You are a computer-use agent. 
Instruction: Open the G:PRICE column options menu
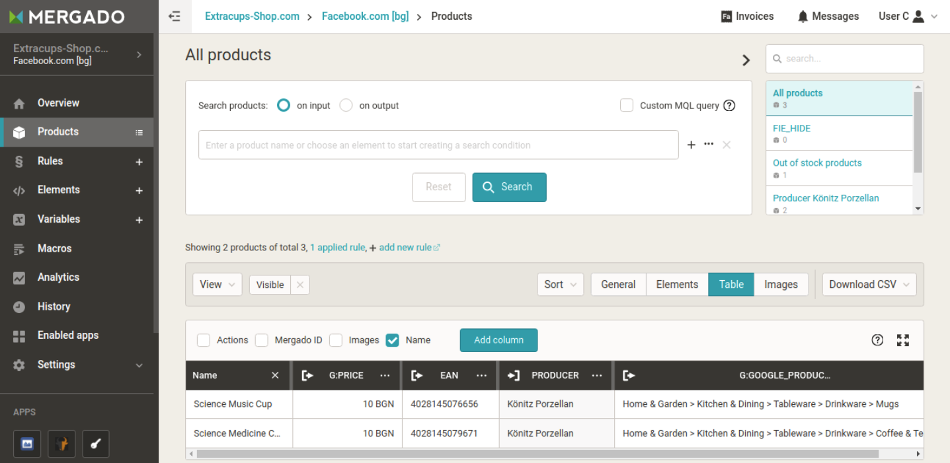point(385,375)
